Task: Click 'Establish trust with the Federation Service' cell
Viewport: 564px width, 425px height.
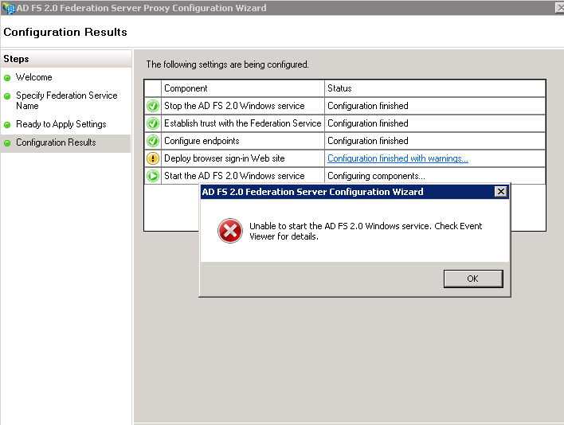Action: tap(243, 123)
